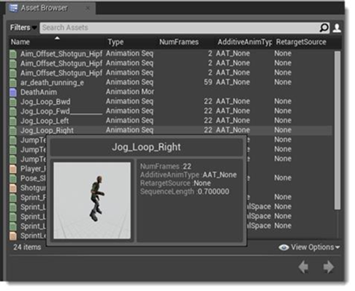This screenshot has width=355, height=291.
Task: Click the sort arrow above Name column
Action: (x=58, y=38)
